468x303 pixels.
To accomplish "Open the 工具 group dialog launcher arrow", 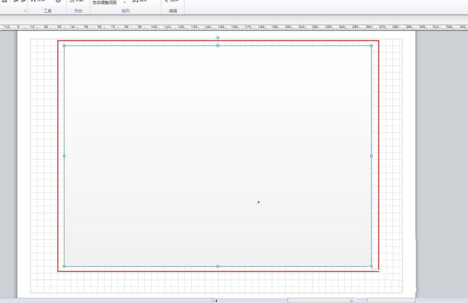I will [x=24, y=9].
